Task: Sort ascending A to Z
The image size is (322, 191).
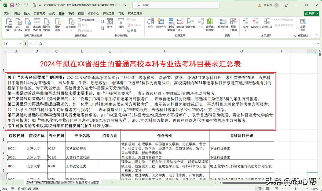Action: (102, 21)
